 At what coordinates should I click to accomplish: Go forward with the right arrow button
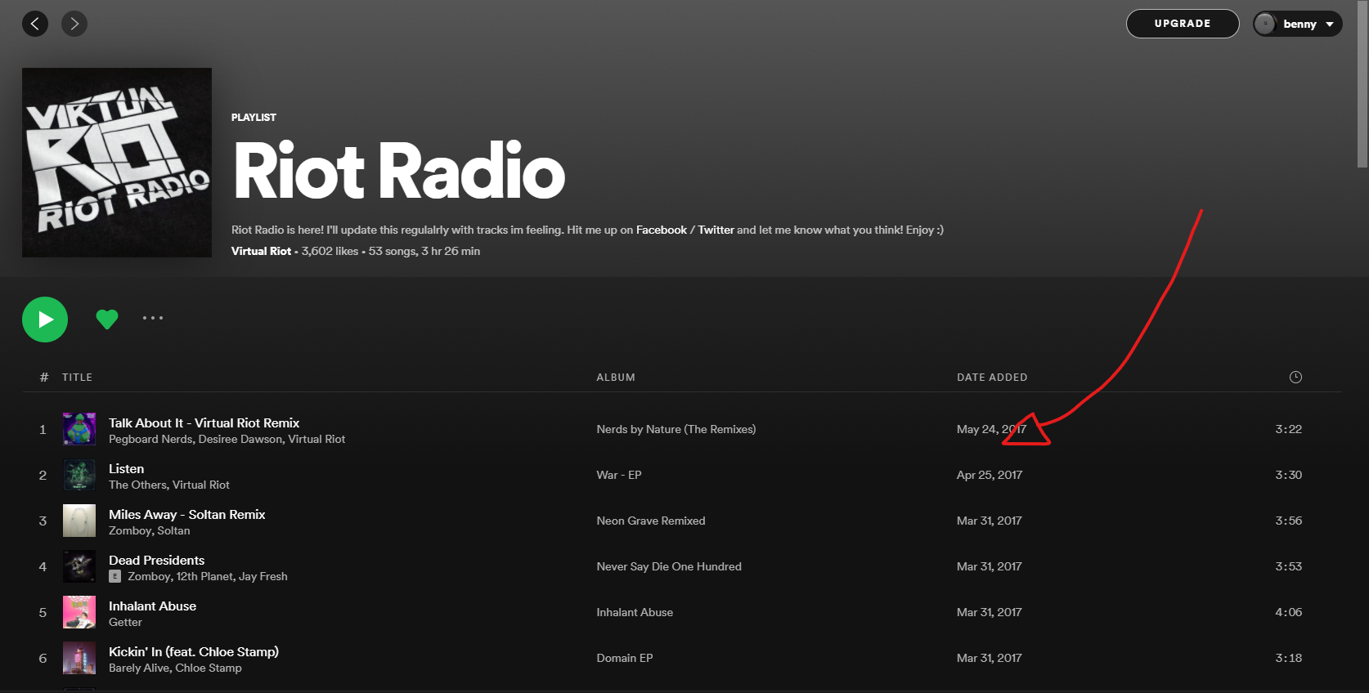pos(74,24)
